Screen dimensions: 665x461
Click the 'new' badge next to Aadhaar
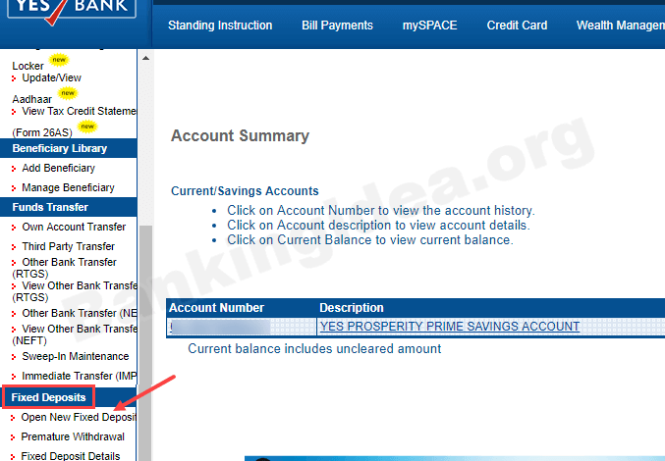click(x=68, y=93)
